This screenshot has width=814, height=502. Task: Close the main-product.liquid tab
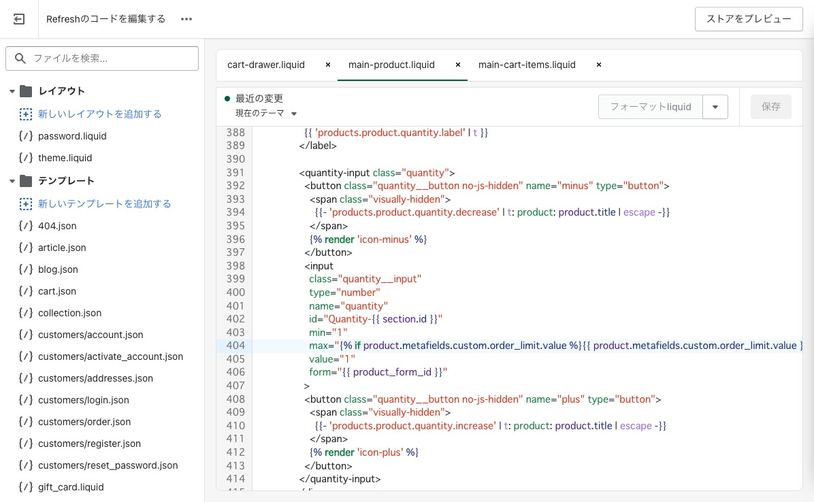pyautogui.click(x=458, y=65)
